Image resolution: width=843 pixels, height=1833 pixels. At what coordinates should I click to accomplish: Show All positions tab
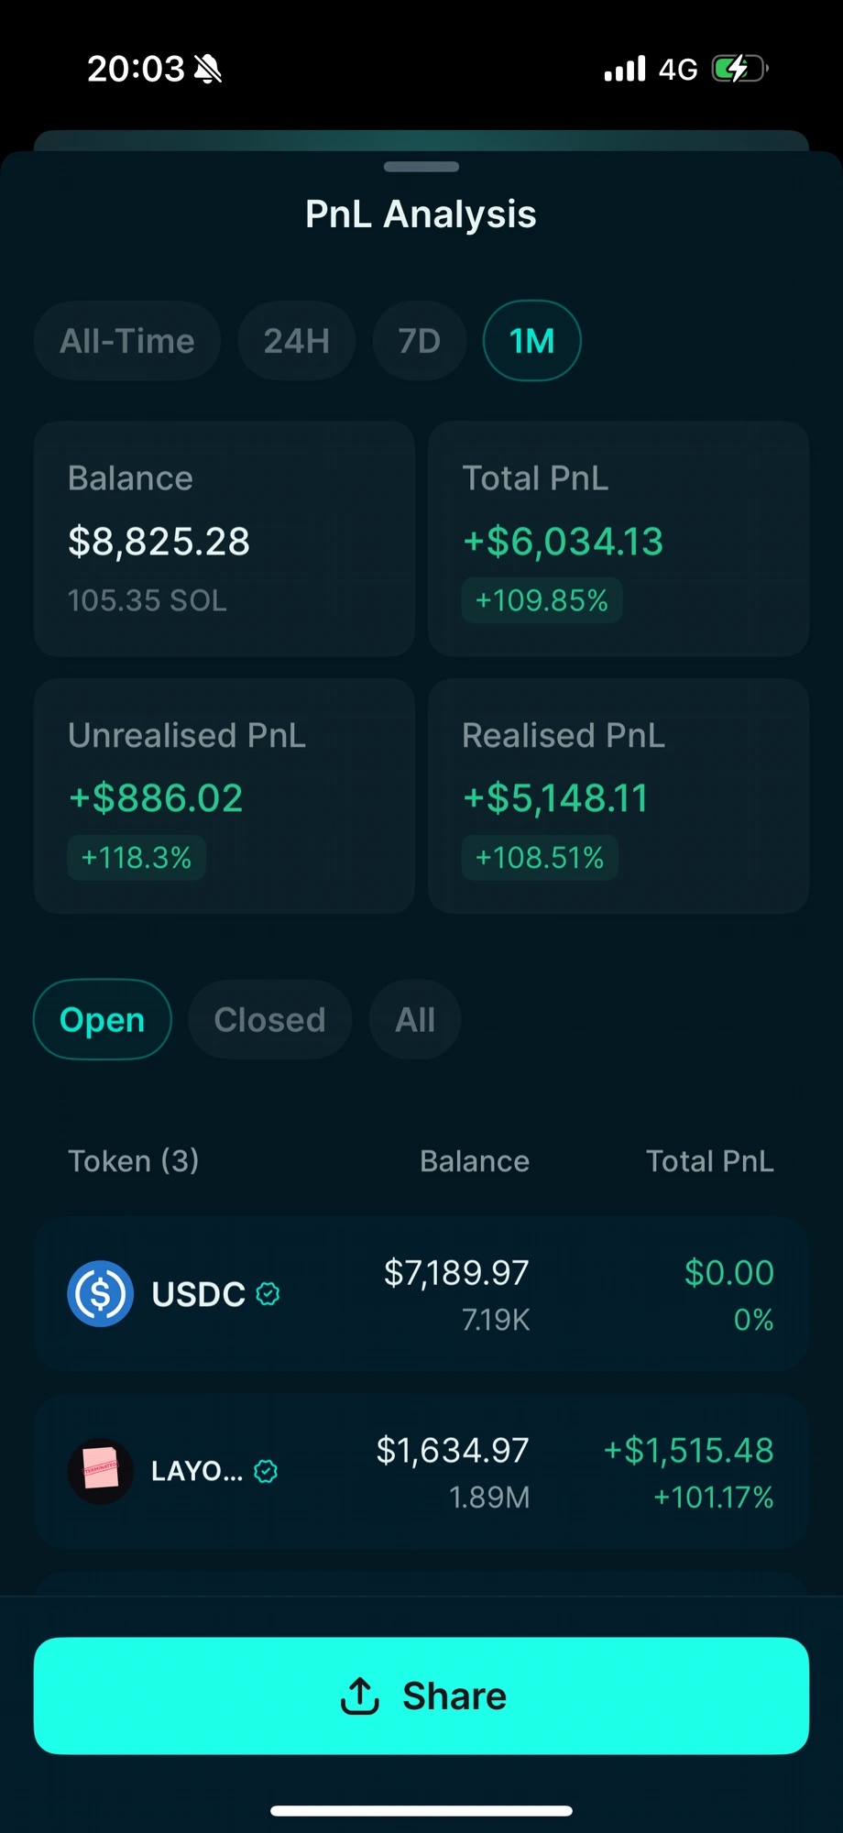click(x=415, y=1020)
